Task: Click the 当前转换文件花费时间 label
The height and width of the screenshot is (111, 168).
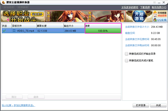Action: click(137, 39)
